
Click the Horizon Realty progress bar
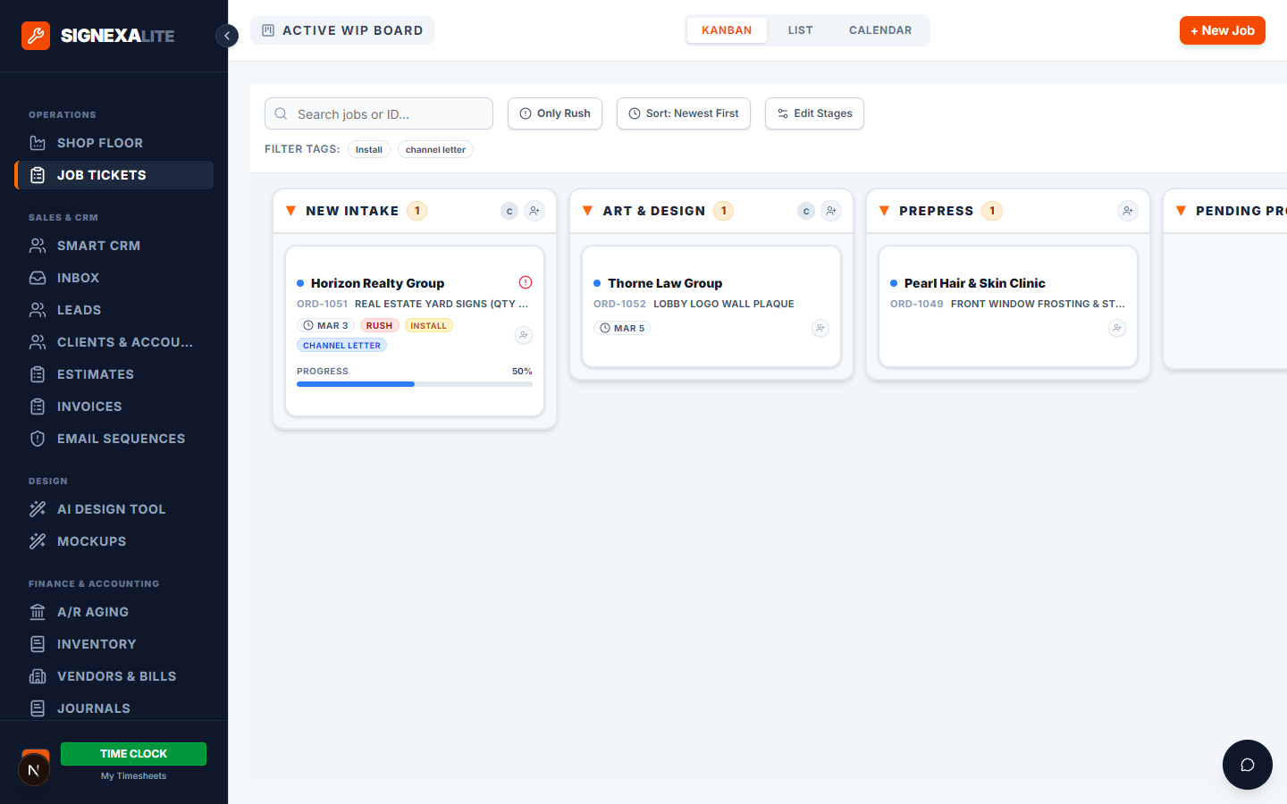pyautogui.click(x=414, y=384)
